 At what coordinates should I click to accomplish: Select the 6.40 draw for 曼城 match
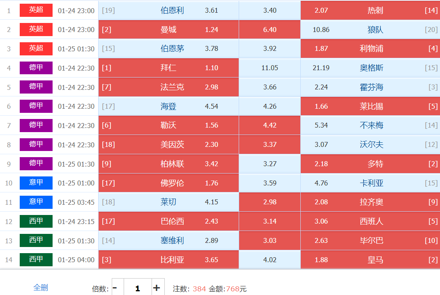(x=270, y=30)
